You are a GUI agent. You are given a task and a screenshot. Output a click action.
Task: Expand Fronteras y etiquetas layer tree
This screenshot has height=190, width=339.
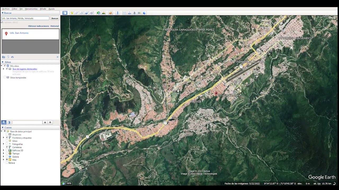3,138
